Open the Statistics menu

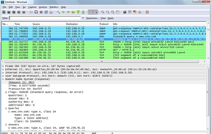[54, 7]
